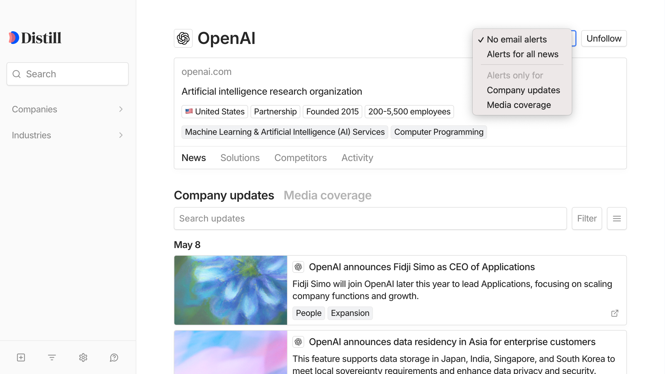The image size is (665, 374).
Task: Open the Fidji Simo CEO announcement headline
Action: coord(422,267)
